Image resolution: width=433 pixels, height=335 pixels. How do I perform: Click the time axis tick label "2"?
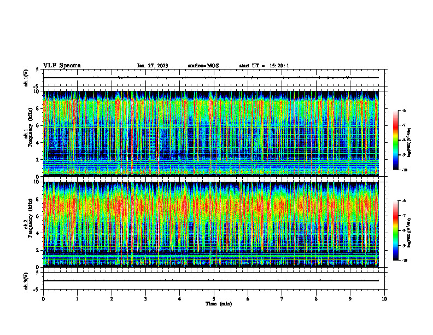pos(112,299)
